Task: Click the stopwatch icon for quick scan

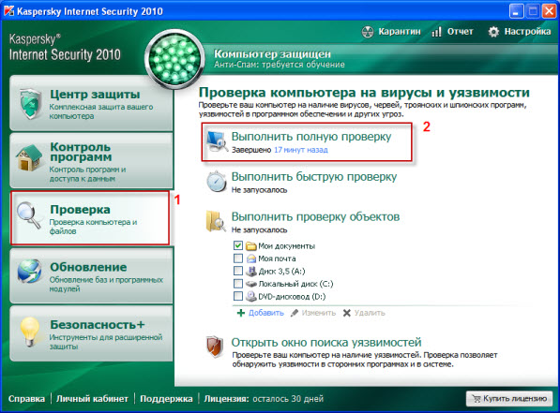Action: pos(217,182)
